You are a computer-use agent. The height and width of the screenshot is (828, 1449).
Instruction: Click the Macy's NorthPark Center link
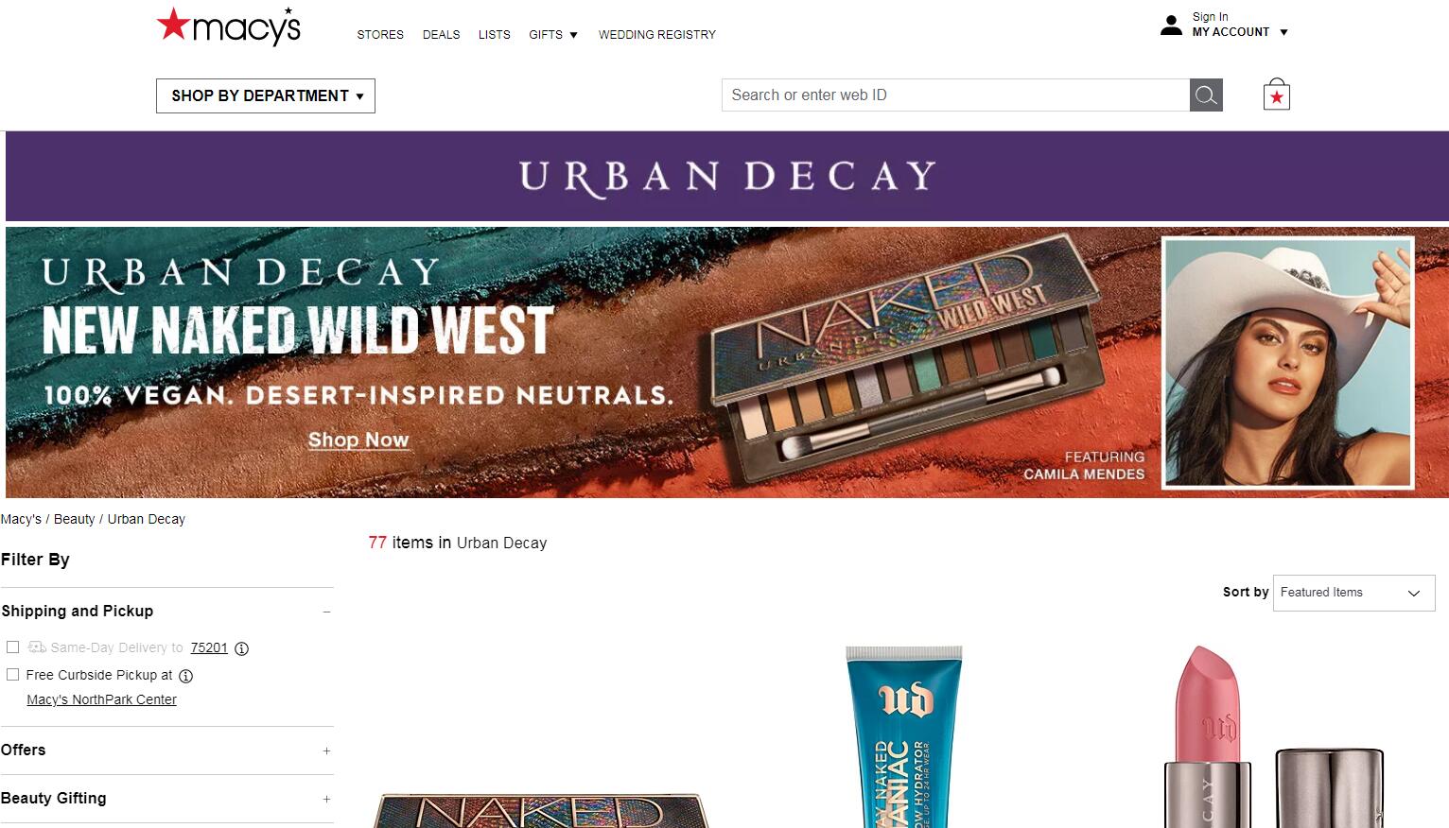(x=101, y=700)
